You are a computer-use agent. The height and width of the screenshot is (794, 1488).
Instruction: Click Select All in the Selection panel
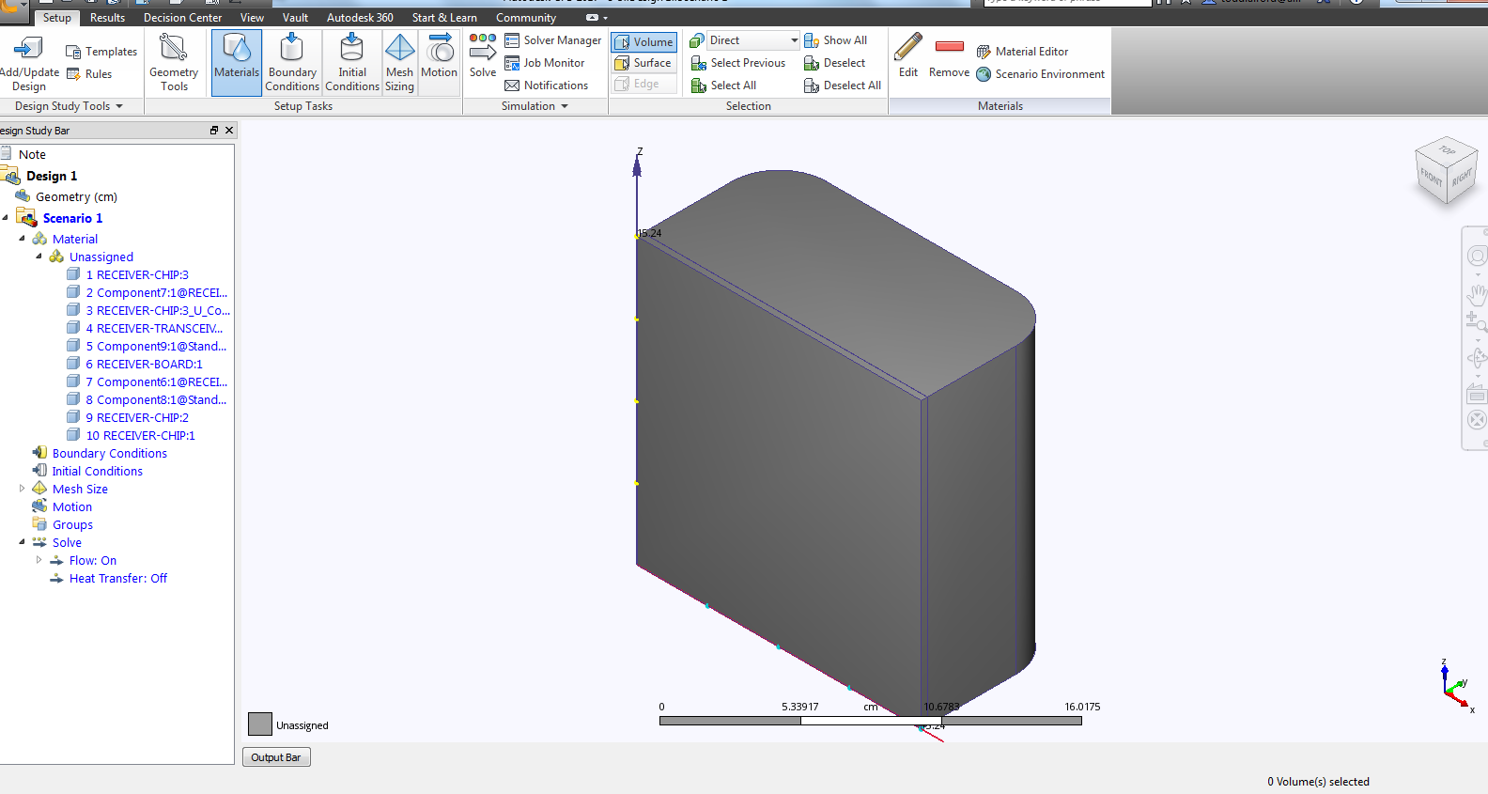tap(723, 86)
